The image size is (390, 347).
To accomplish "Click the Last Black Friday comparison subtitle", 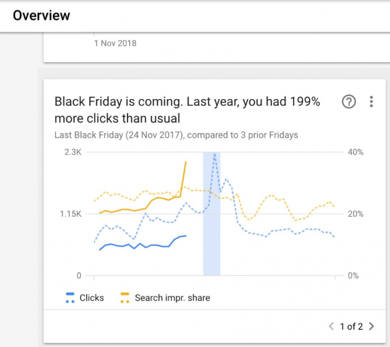I will (x=176, y=135).
